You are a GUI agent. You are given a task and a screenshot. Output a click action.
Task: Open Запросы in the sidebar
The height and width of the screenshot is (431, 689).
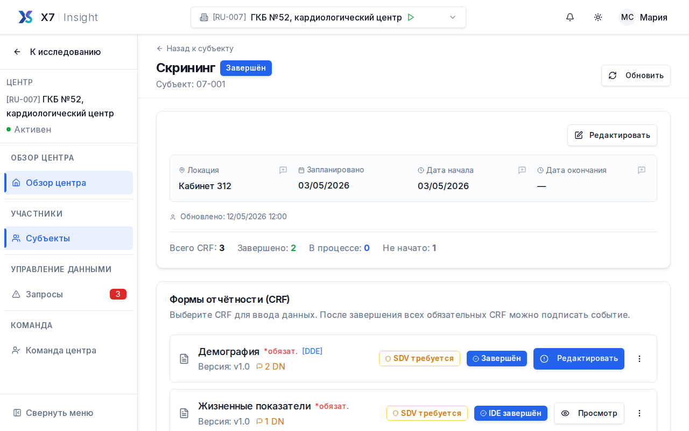click(x=68, y=294)
